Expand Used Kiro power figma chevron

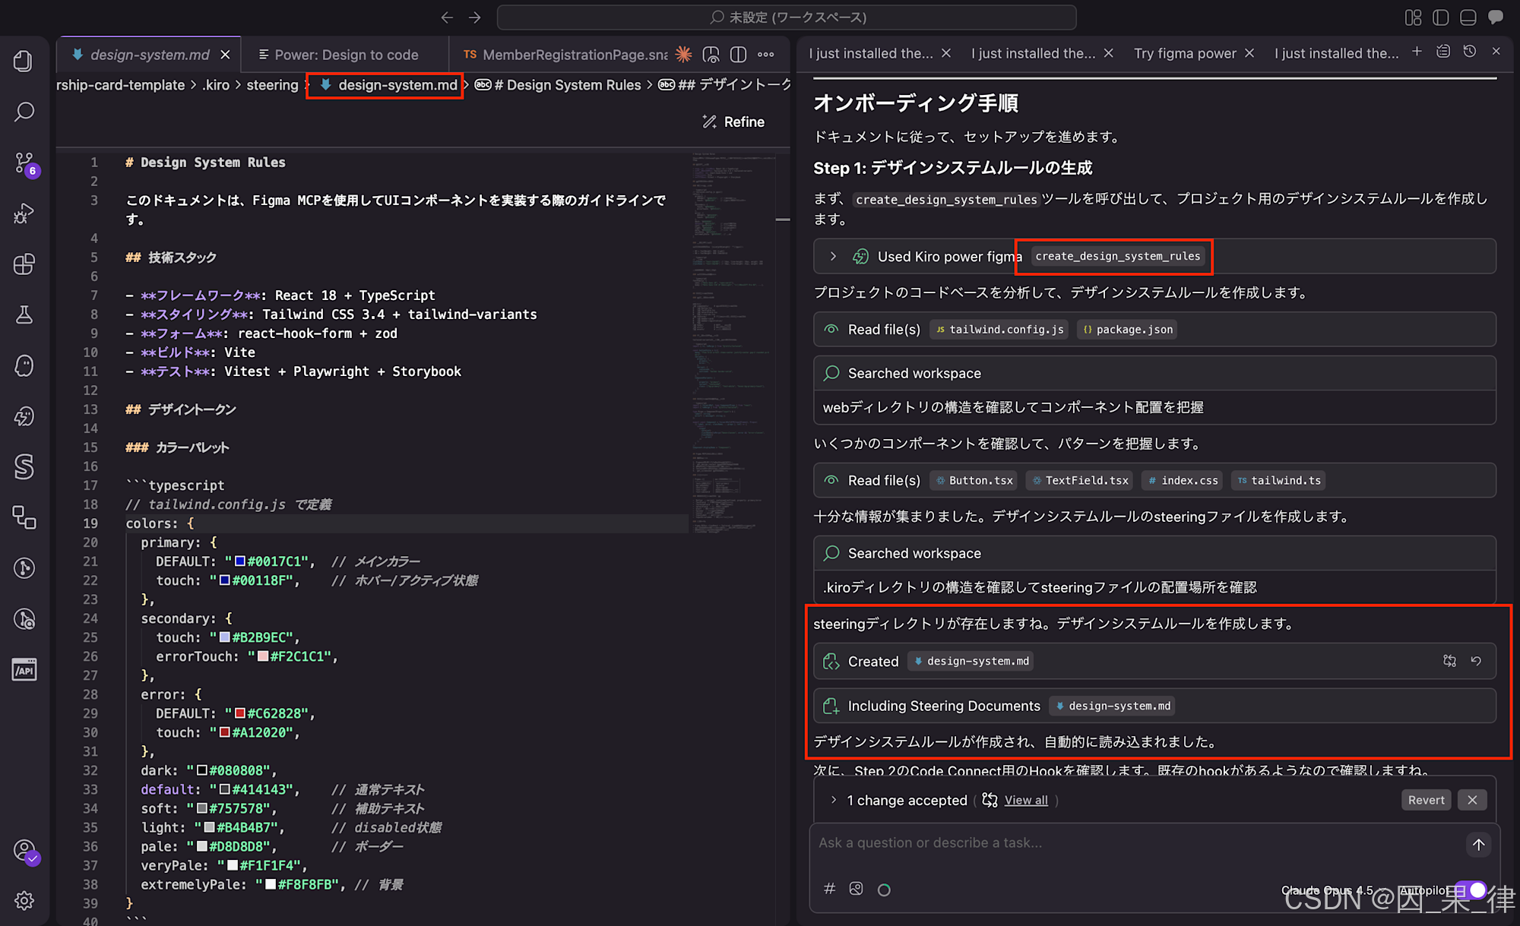click(833, 257)
